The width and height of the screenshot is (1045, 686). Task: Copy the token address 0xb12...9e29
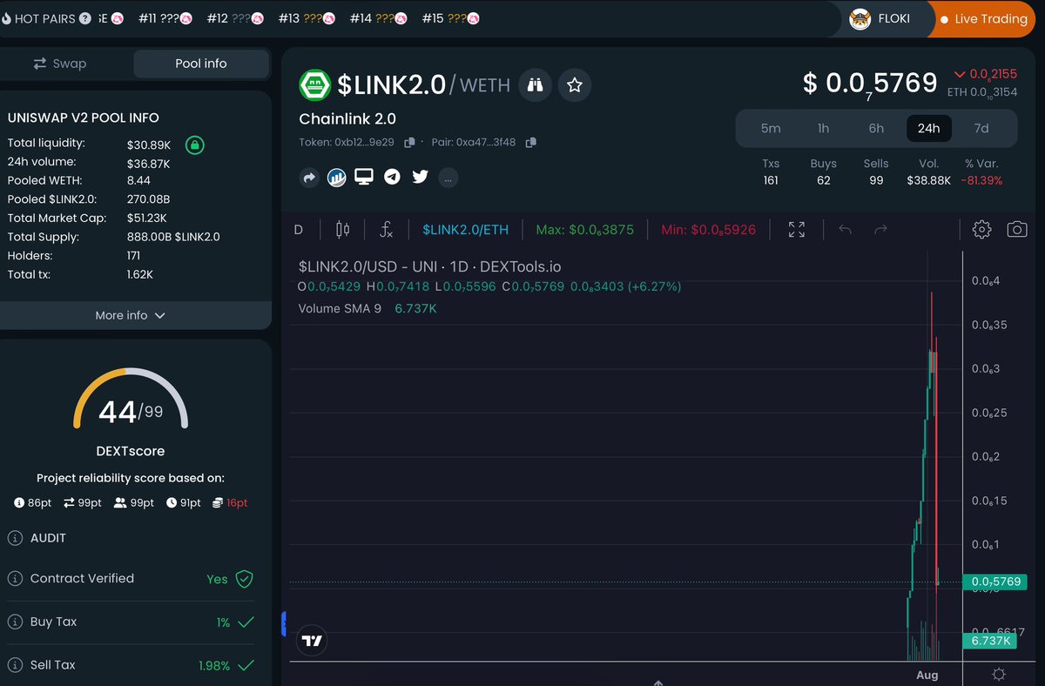click(408, 142)
